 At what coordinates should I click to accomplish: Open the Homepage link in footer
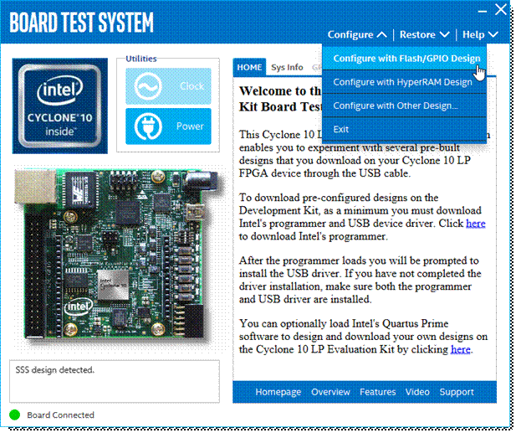[278, 392]
